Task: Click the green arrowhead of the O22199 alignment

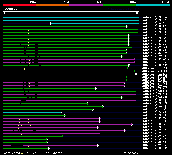Action: tap(47, 139)
